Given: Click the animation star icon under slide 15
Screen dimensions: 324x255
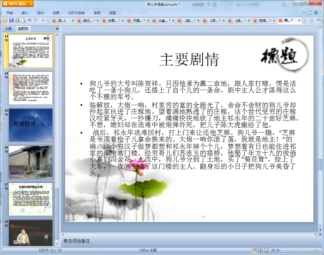Looking at the screenshot, I should (x=6, y=114).
